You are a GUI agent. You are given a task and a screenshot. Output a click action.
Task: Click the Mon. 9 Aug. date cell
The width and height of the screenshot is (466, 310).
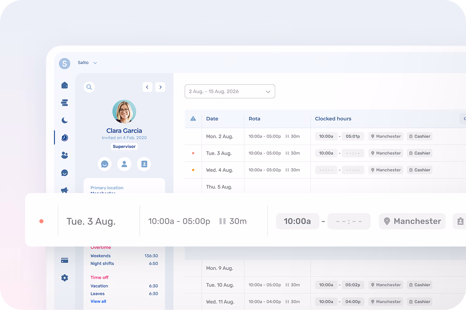point(220,268)
